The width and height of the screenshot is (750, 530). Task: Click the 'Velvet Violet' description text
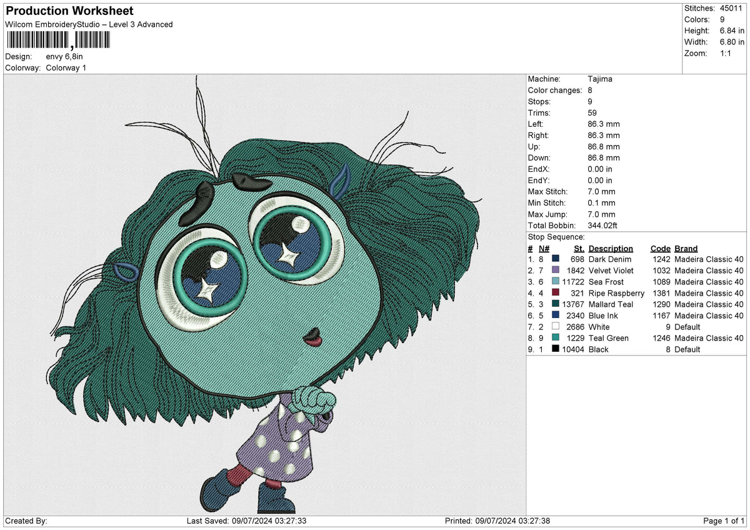(x=611, y=270)
